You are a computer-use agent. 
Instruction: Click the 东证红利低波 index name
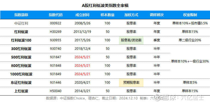pos(21,83)
